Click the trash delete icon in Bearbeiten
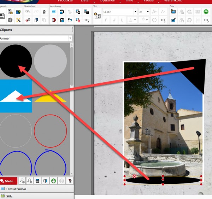Screen dimensions: 212x199 [x=44, y=12]
